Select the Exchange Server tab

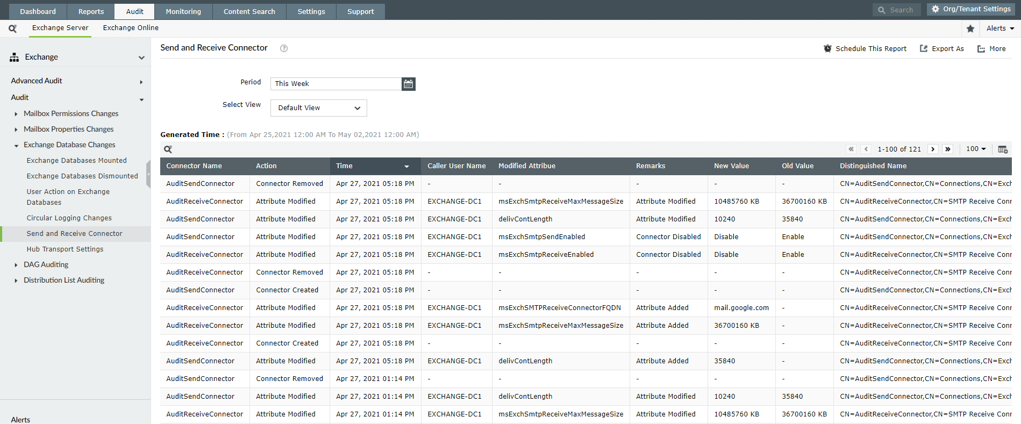60,28
